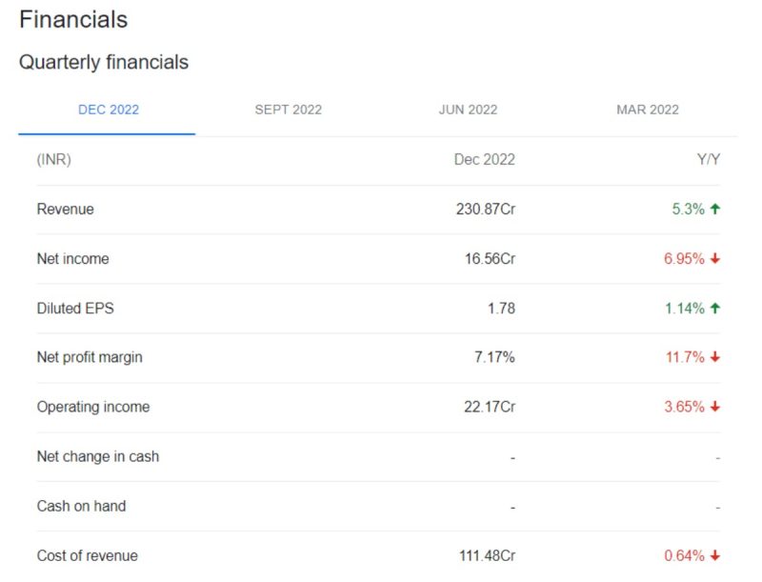Click the green up arrow beside Diluted EPS 1.14%

pos(715,308)
